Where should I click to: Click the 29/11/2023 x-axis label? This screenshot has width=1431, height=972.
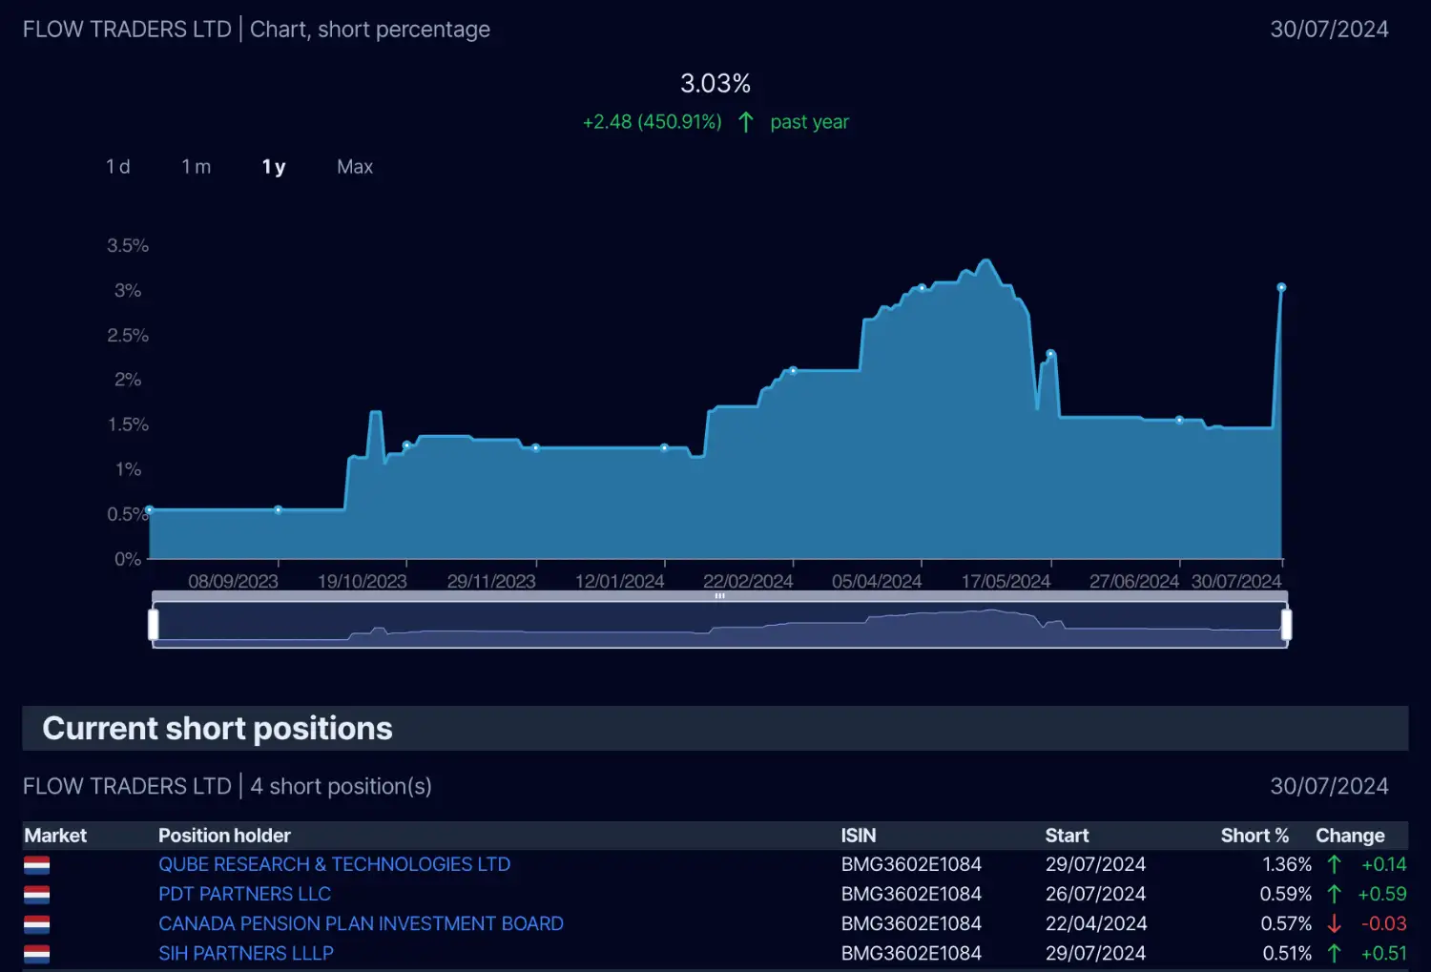(x=491, y=581)
